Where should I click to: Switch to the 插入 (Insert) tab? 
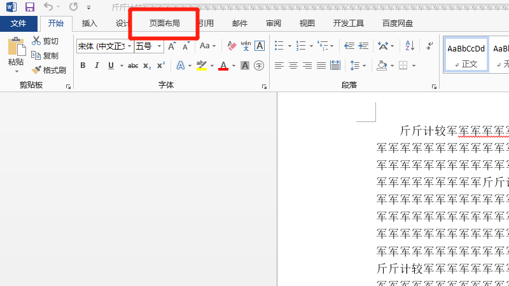coord(90,24)
